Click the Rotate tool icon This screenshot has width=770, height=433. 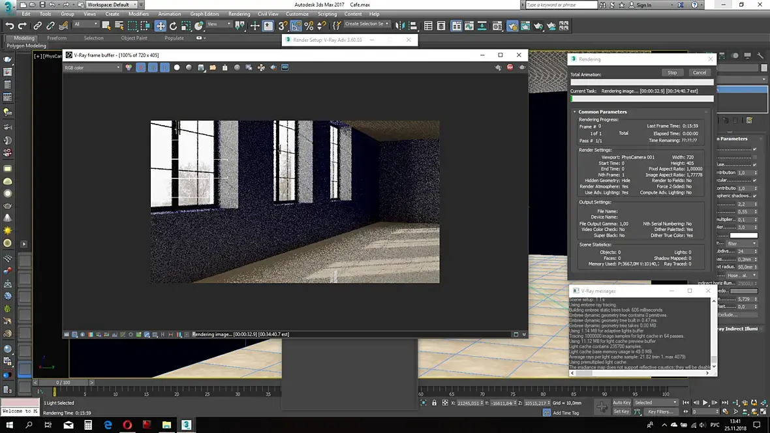coord(173,26)
